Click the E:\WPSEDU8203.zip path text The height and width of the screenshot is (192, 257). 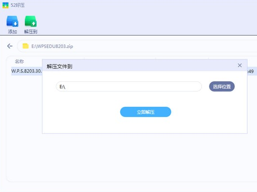[x=52, y=46]
